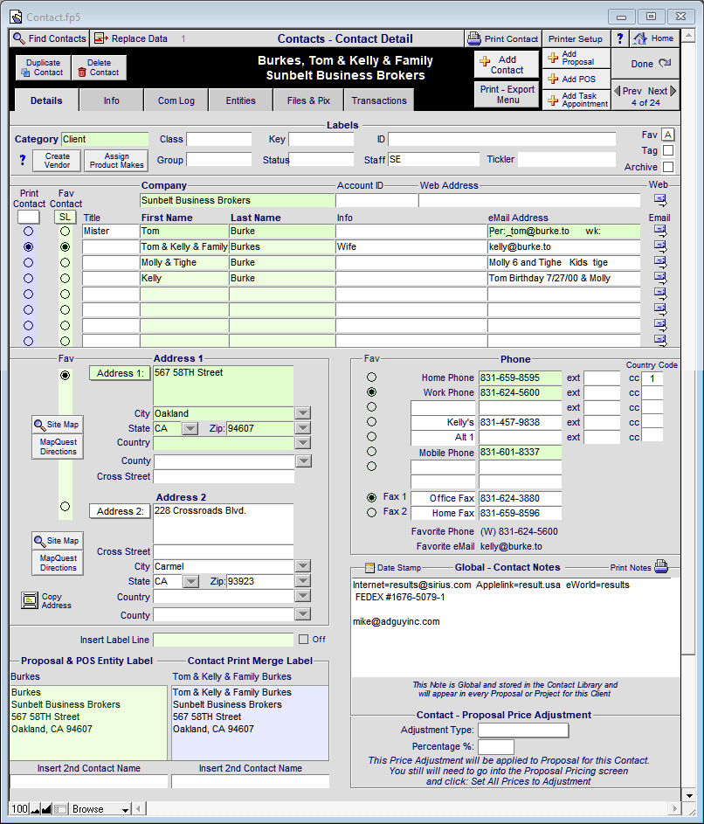The height and width of the screenshot is (824, 704).
Task: Select Fax 2 radio button
Action: 371,512
